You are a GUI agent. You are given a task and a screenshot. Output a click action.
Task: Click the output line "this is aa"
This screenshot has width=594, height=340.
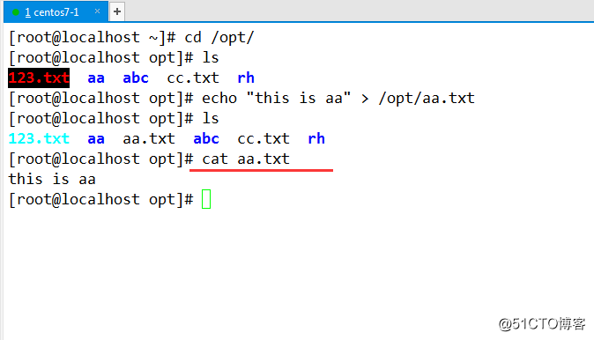[52, 179]
